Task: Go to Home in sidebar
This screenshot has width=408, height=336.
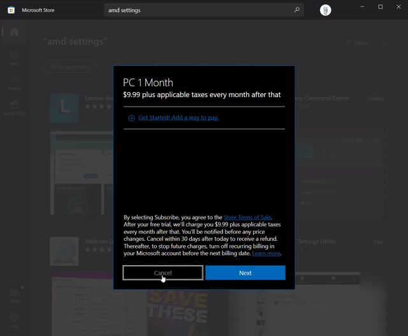Action: pyautogui.click(x=14, y=32)
